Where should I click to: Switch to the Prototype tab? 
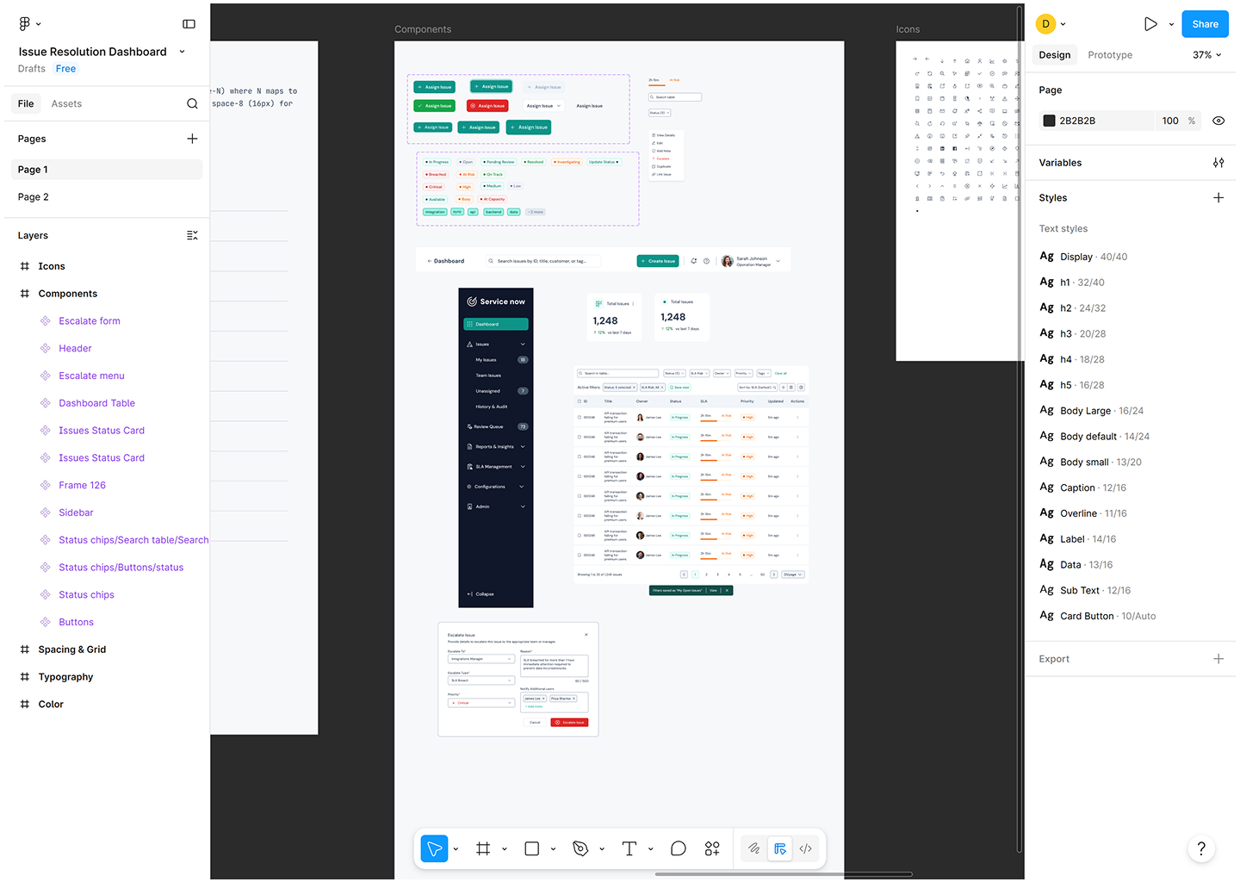point(1110,55)
